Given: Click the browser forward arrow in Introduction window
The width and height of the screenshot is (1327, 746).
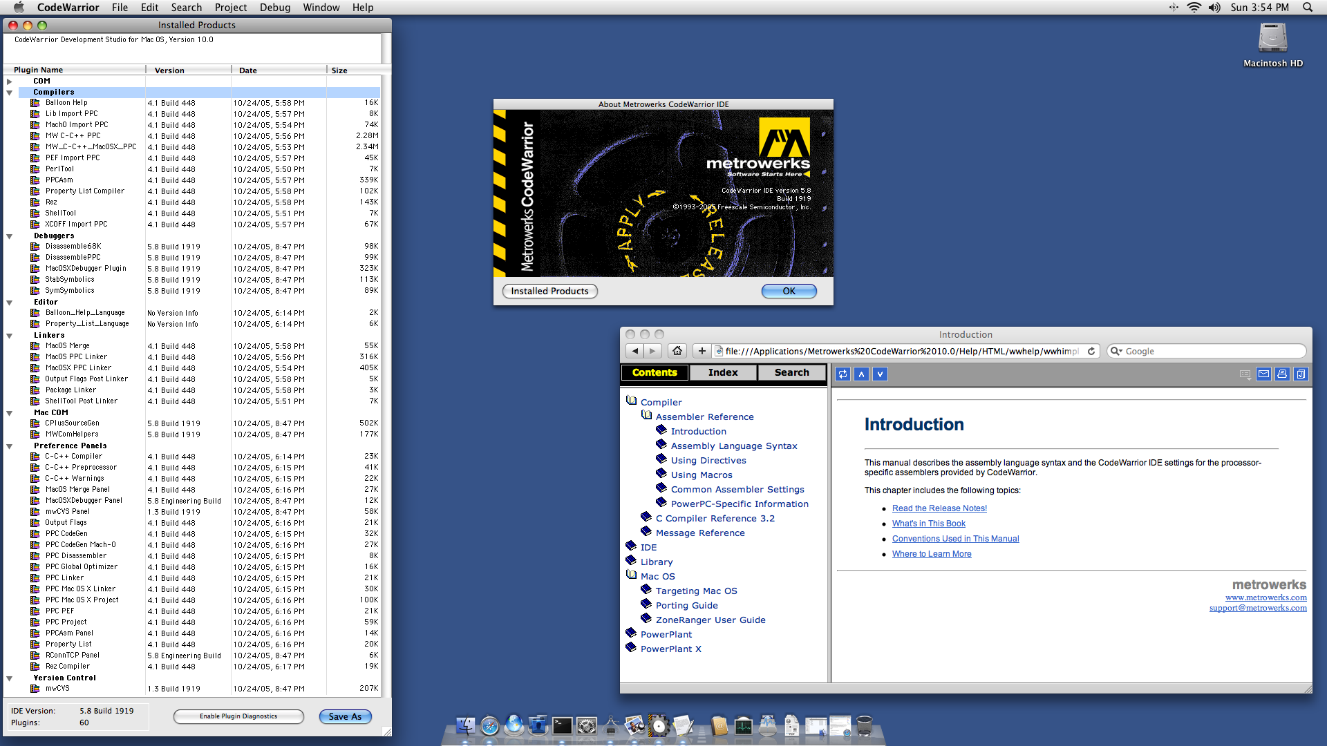Looking at the screenshot, I should (652, 351).
